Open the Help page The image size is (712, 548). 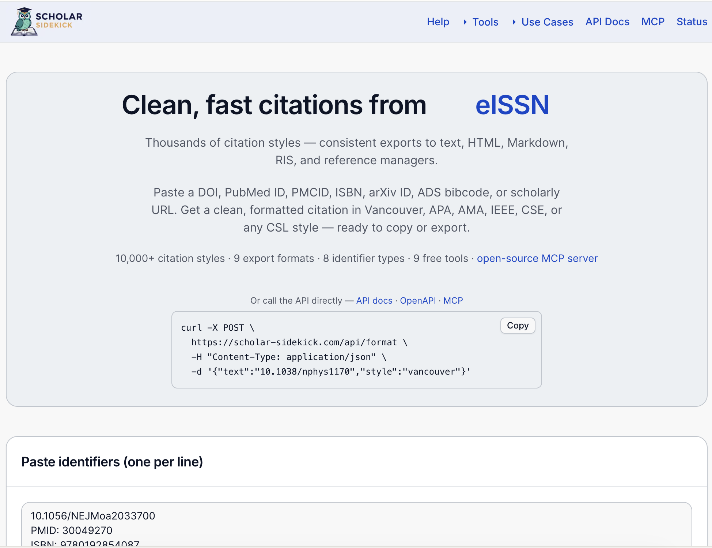coord(438,22)
